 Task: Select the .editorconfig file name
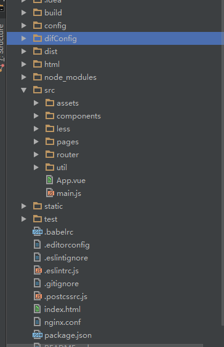(66, 245)
